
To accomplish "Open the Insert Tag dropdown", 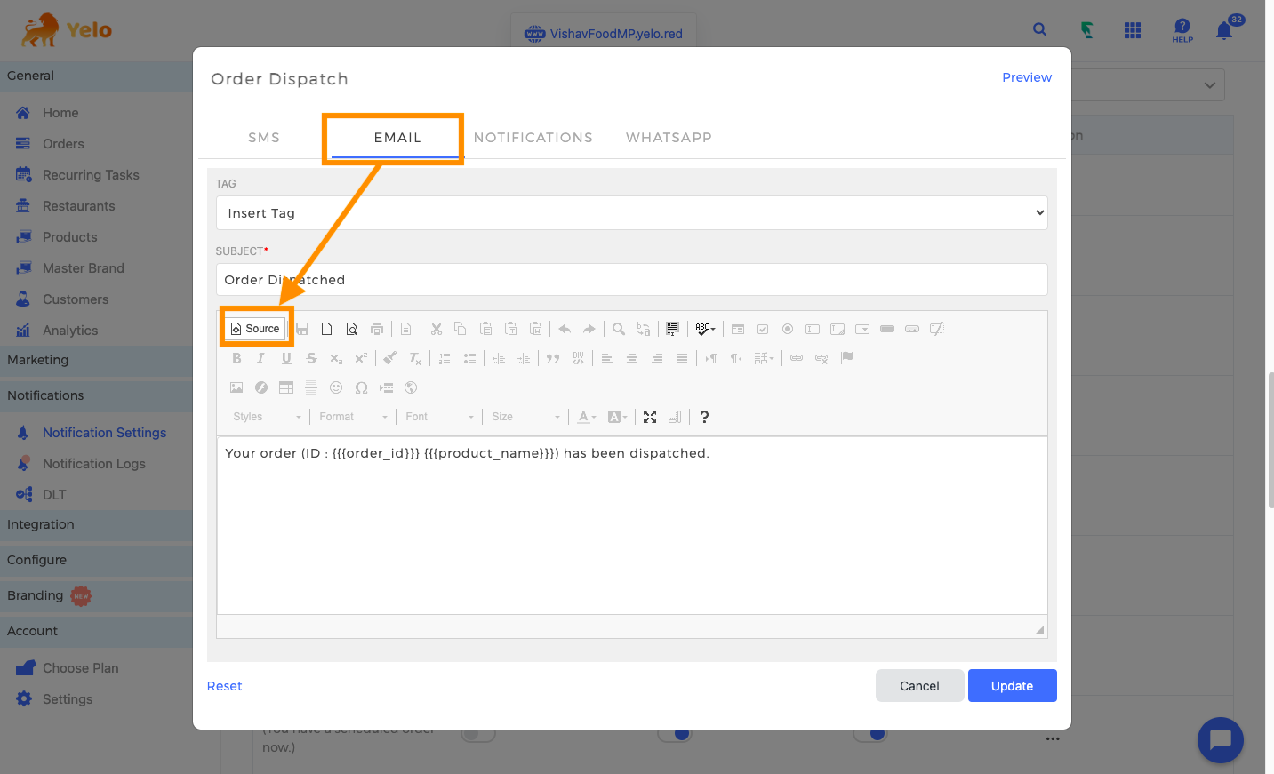I will click(631, 213).
